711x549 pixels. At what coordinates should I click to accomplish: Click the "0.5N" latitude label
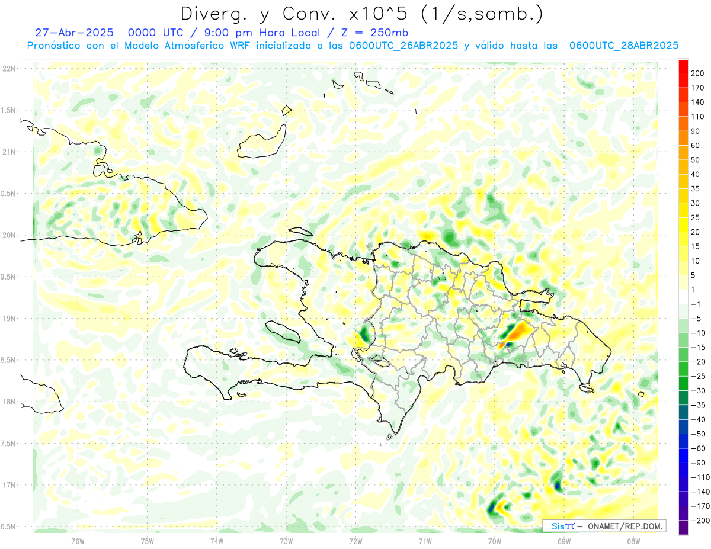[x=9, y=194]
